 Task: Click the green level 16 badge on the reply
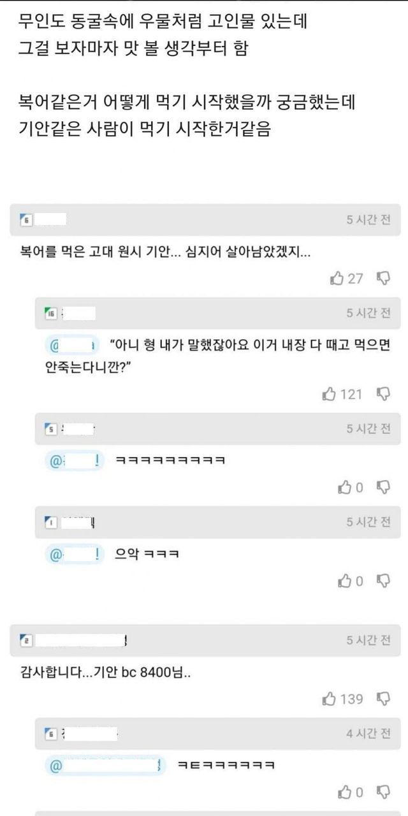pos(51,313)
